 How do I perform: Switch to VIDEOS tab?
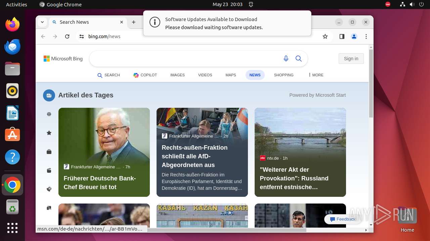point(205,75)
